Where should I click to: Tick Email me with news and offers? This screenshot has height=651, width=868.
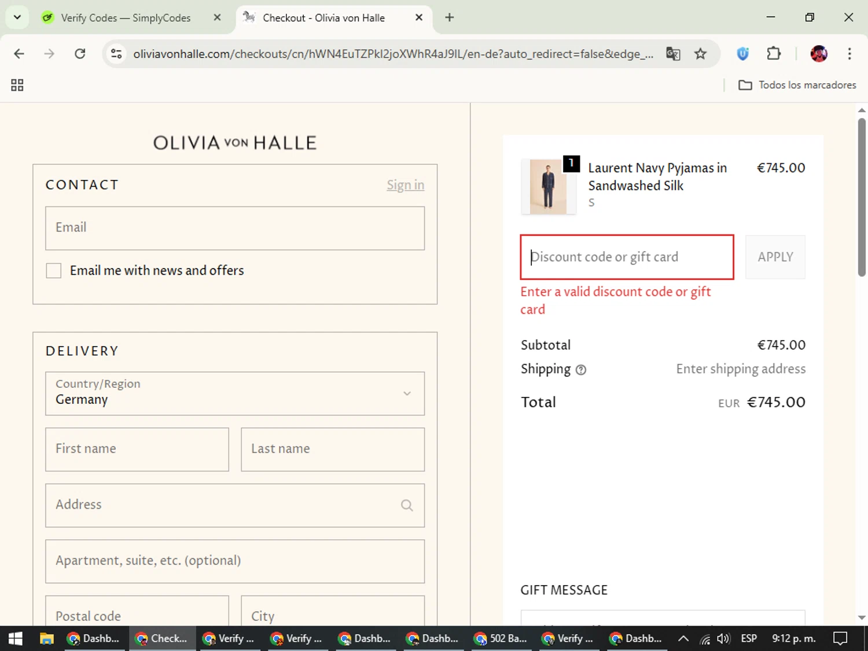point(54,270)
